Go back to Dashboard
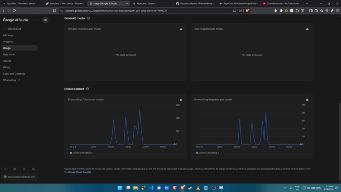Screen dimensions: 341x192 [13, 29]
